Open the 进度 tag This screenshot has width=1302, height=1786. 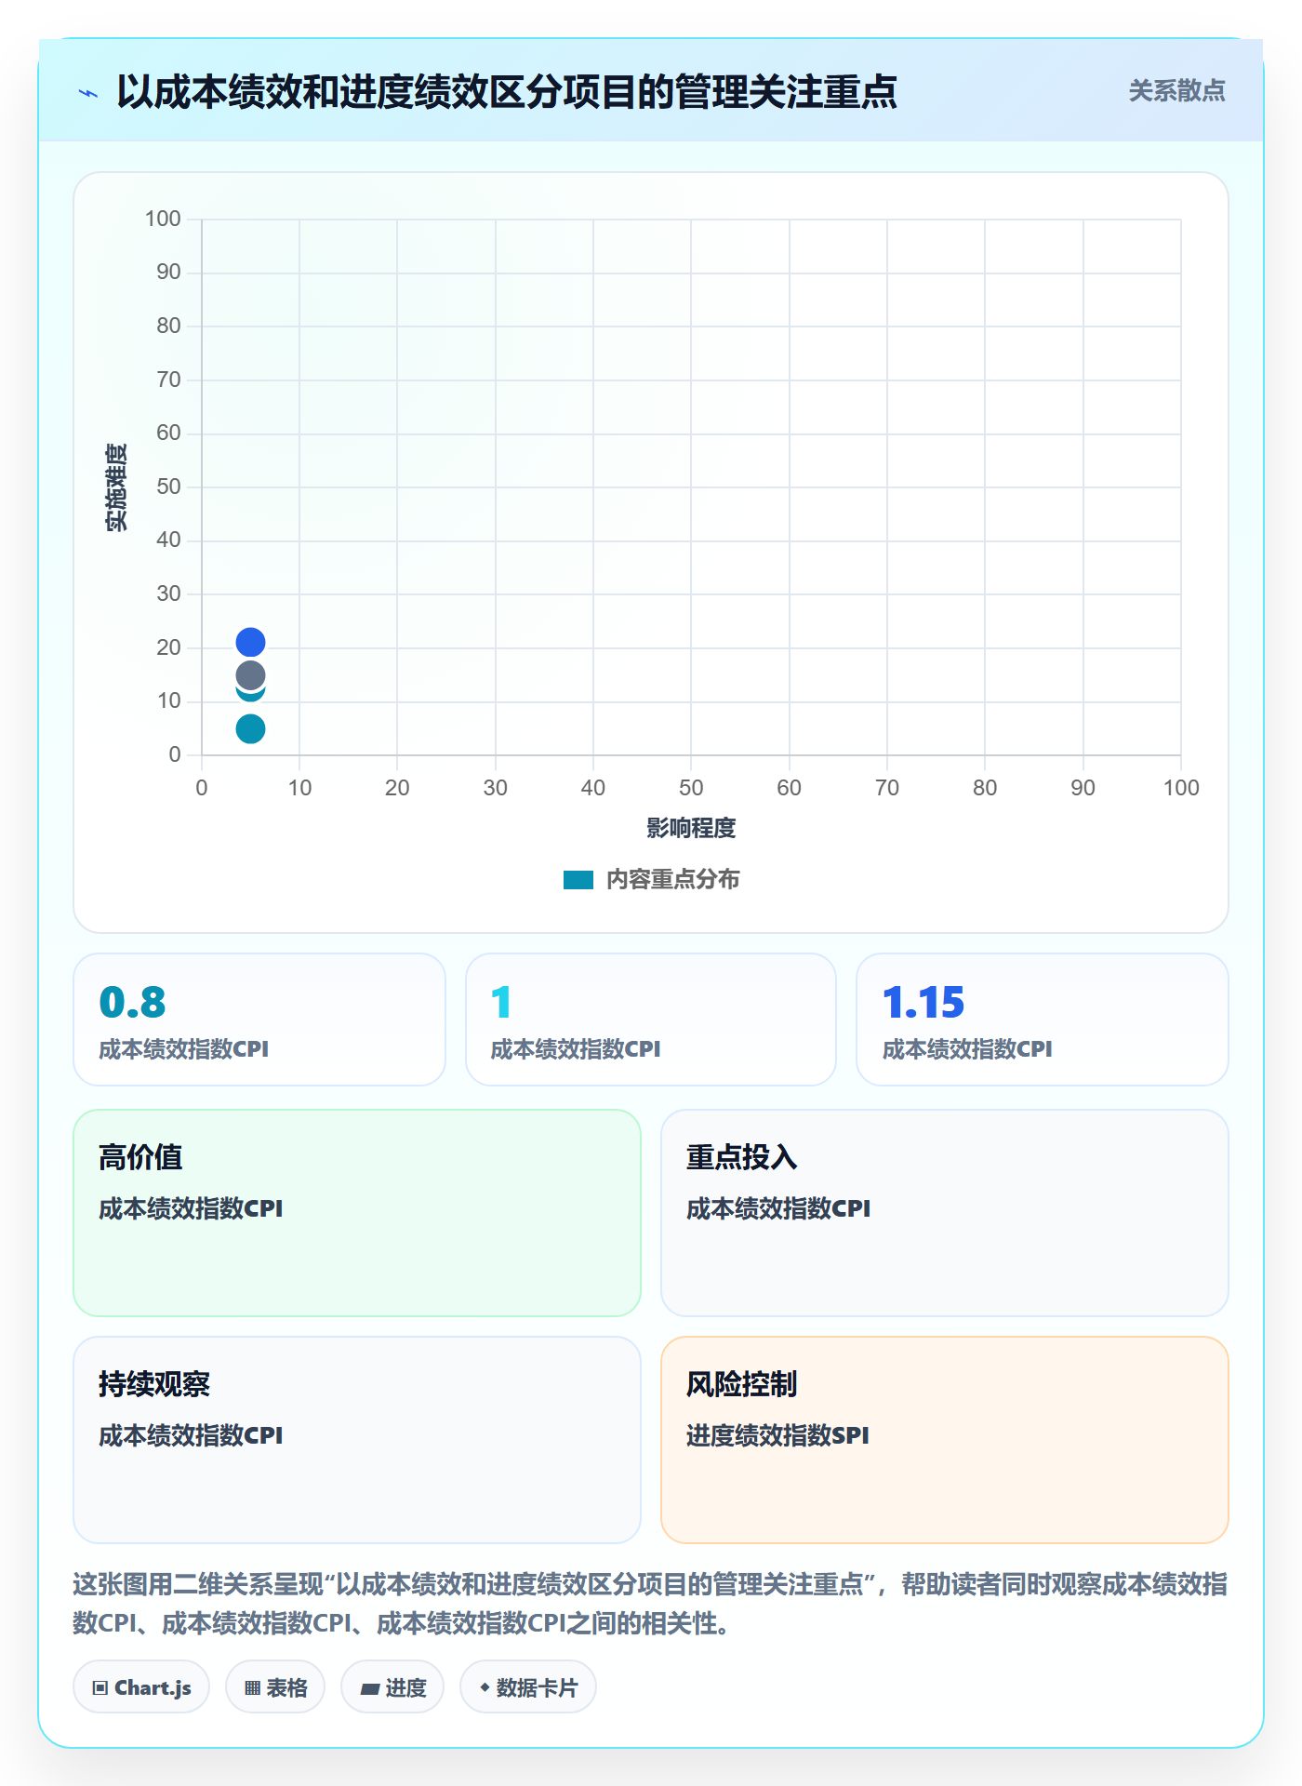392,1687
